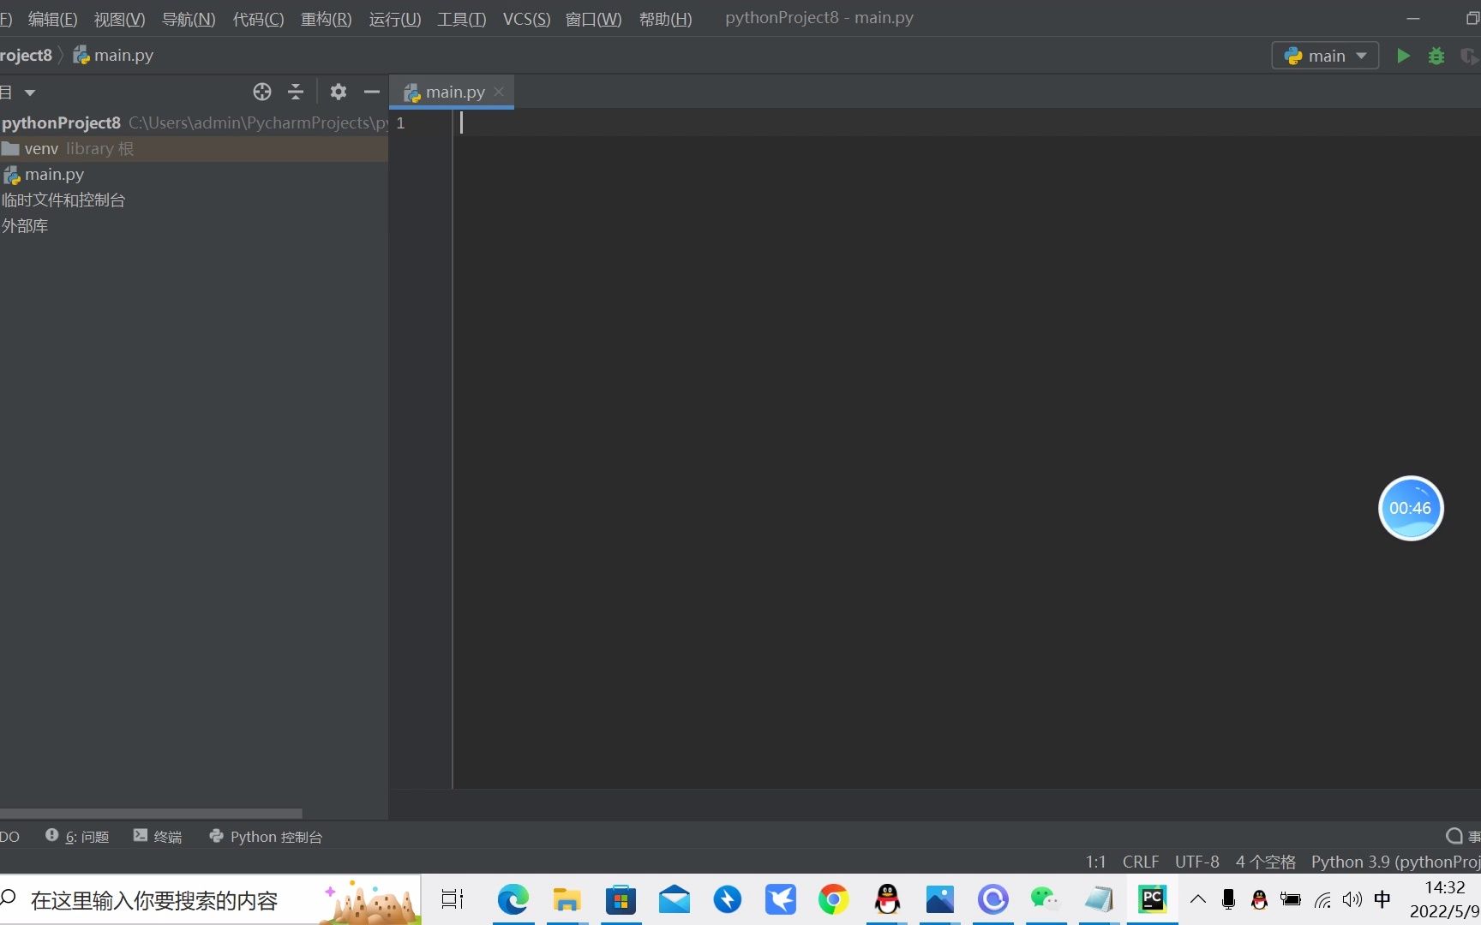Open the VCS(S) menu

tap(526, 19)
